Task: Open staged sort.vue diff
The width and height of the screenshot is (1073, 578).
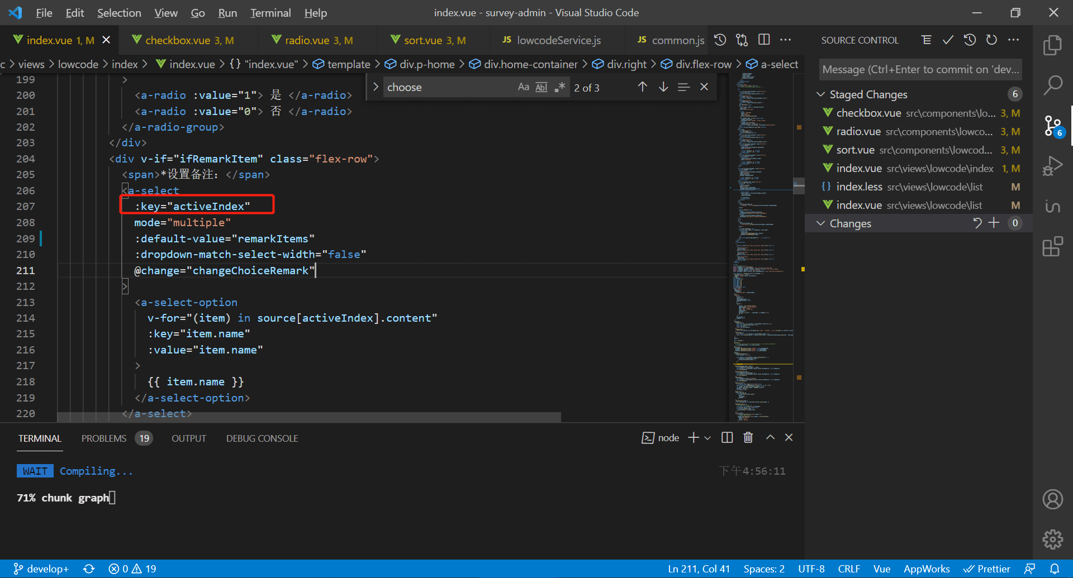Action: (x=919, y=150)
